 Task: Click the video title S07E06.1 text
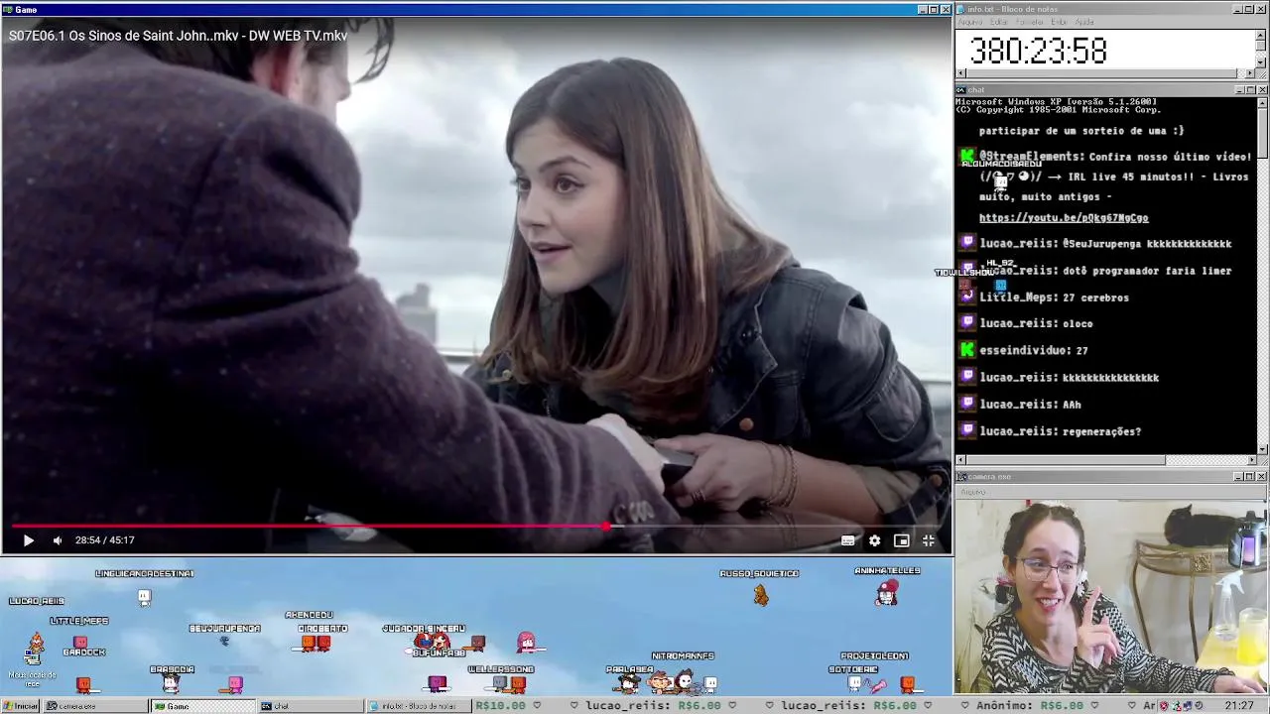point(178,36)
